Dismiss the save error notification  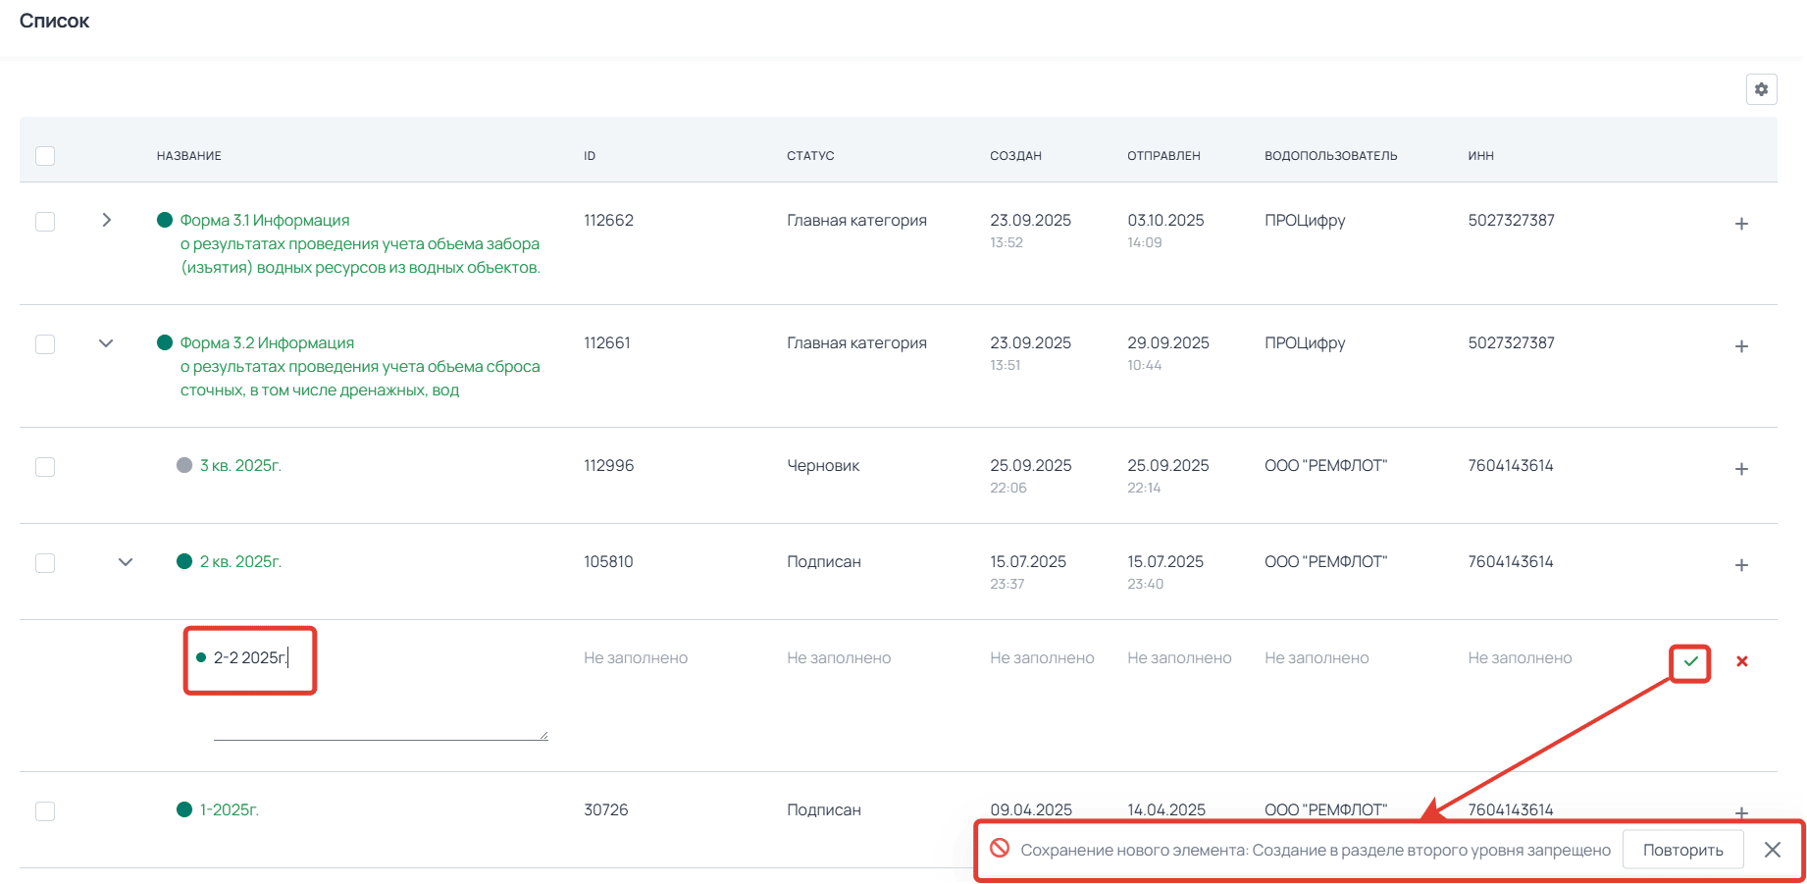coord(1772,850)
